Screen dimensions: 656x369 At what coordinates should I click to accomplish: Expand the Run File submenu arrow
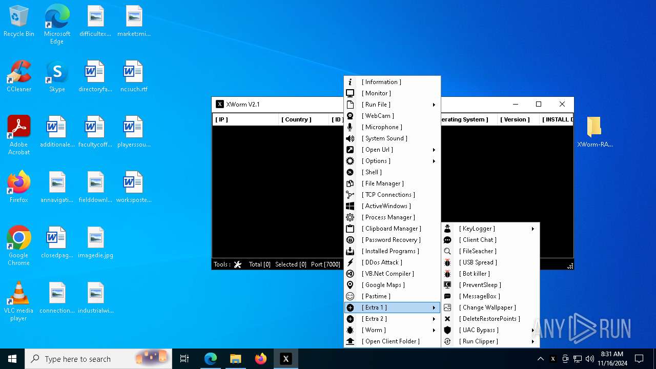434,105
